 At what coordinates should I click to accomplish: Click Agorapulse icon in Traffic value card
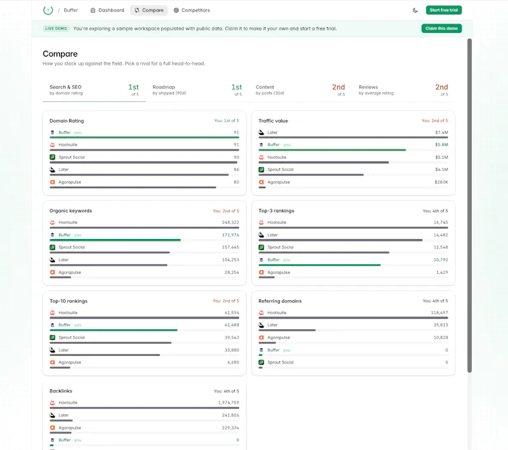261,182
